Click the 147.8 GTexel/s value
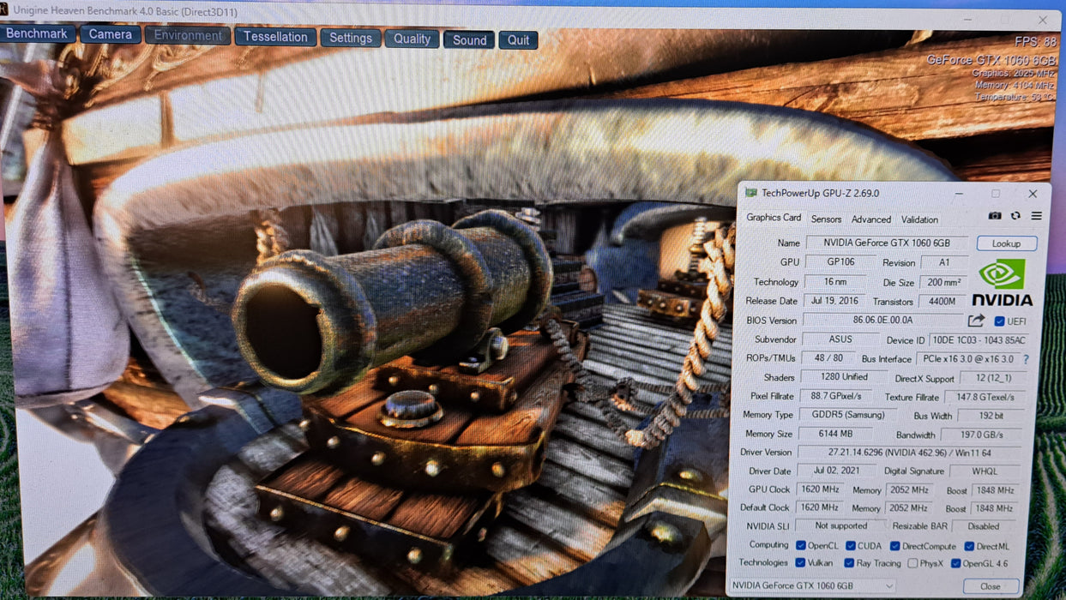The image size is (1066, 600). click(x=984, y=397)
